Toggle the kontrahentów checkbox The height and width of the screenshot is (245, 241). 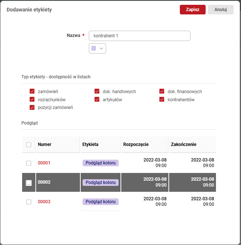pyautogui.click(x=162, y=99)
